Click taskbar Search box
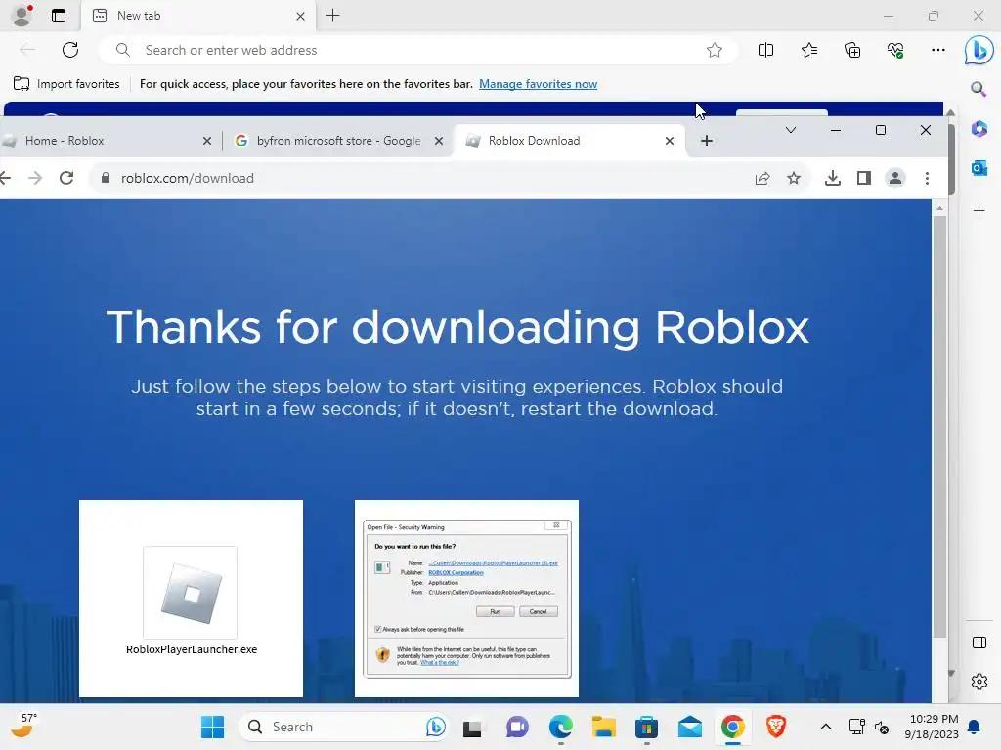Screen dimensions: 1001x750 (x=343, y=727)
